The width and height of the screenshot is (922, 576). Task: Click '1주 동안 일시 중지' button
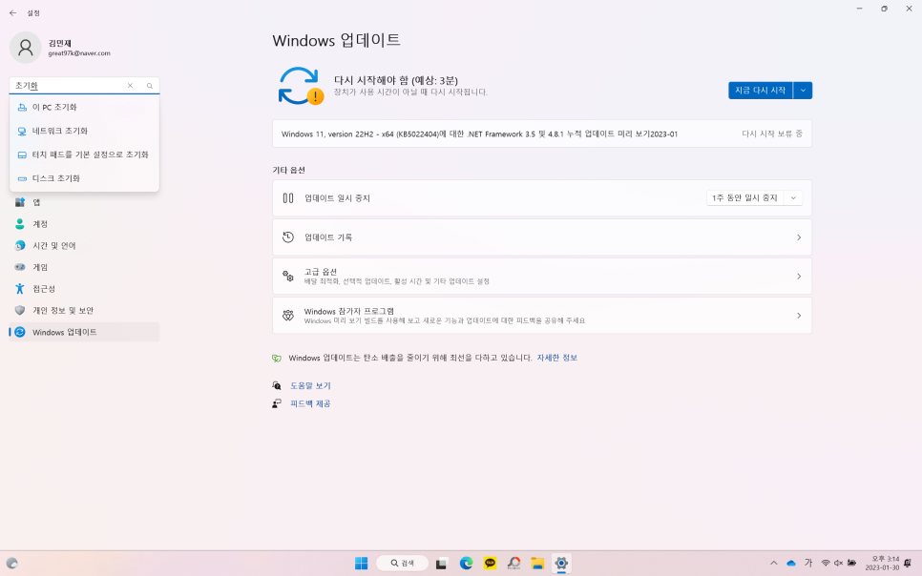pos(745,198)
